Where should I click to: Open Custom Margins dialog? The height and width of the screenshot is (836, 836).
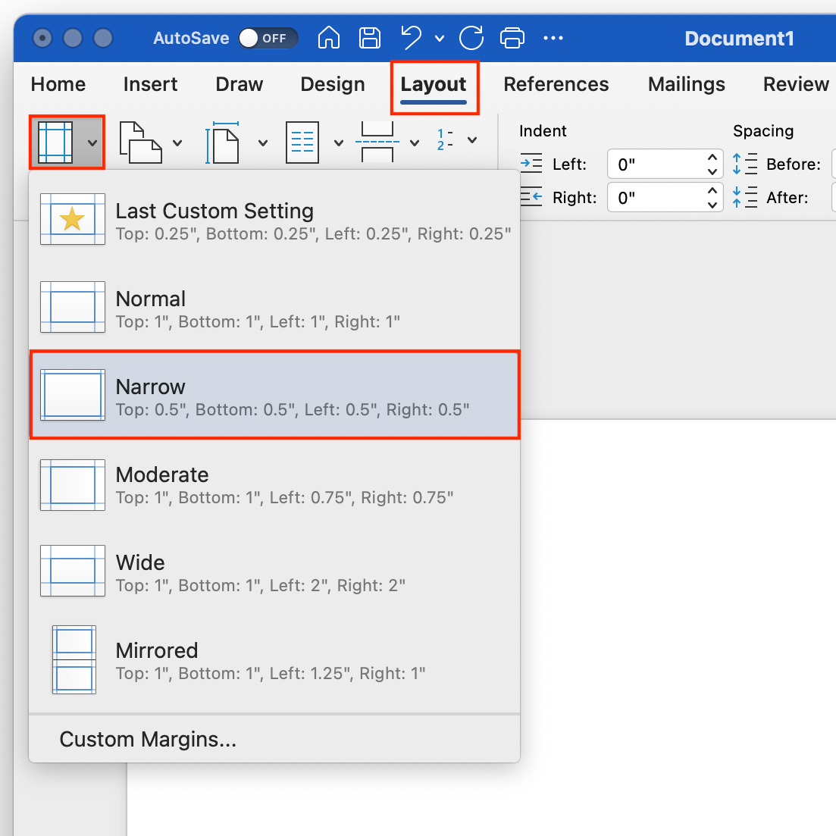pos(147,739)
